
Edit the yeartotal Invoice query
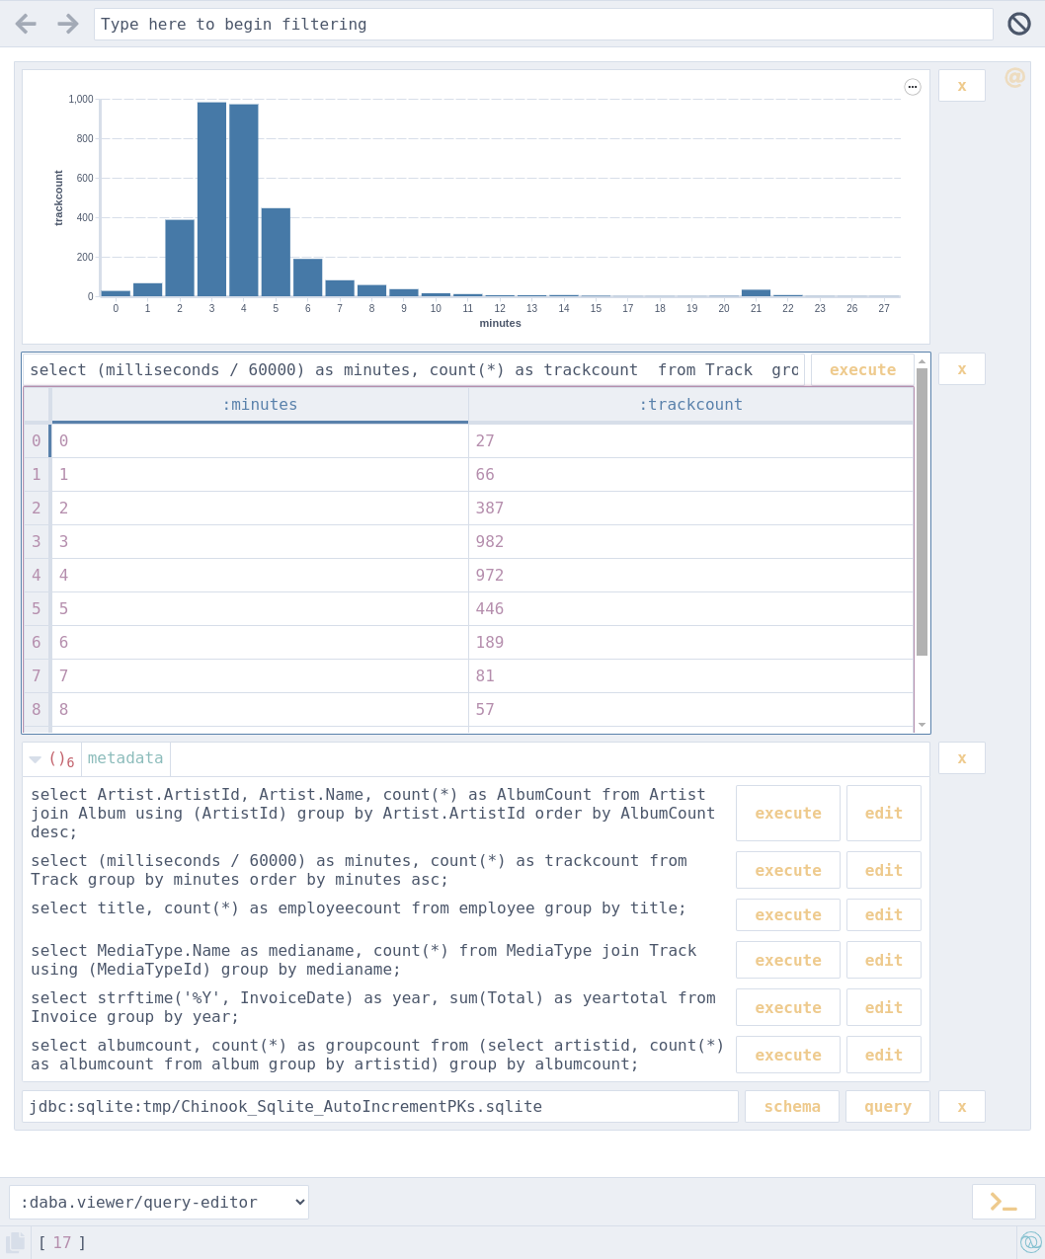(884, 1007)
